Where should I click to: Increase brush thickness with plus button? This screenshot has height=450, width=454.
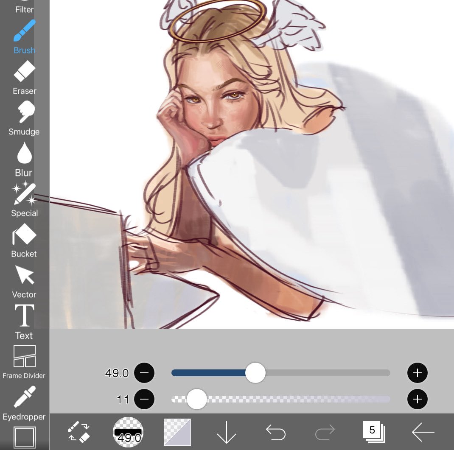pos(418,373)
